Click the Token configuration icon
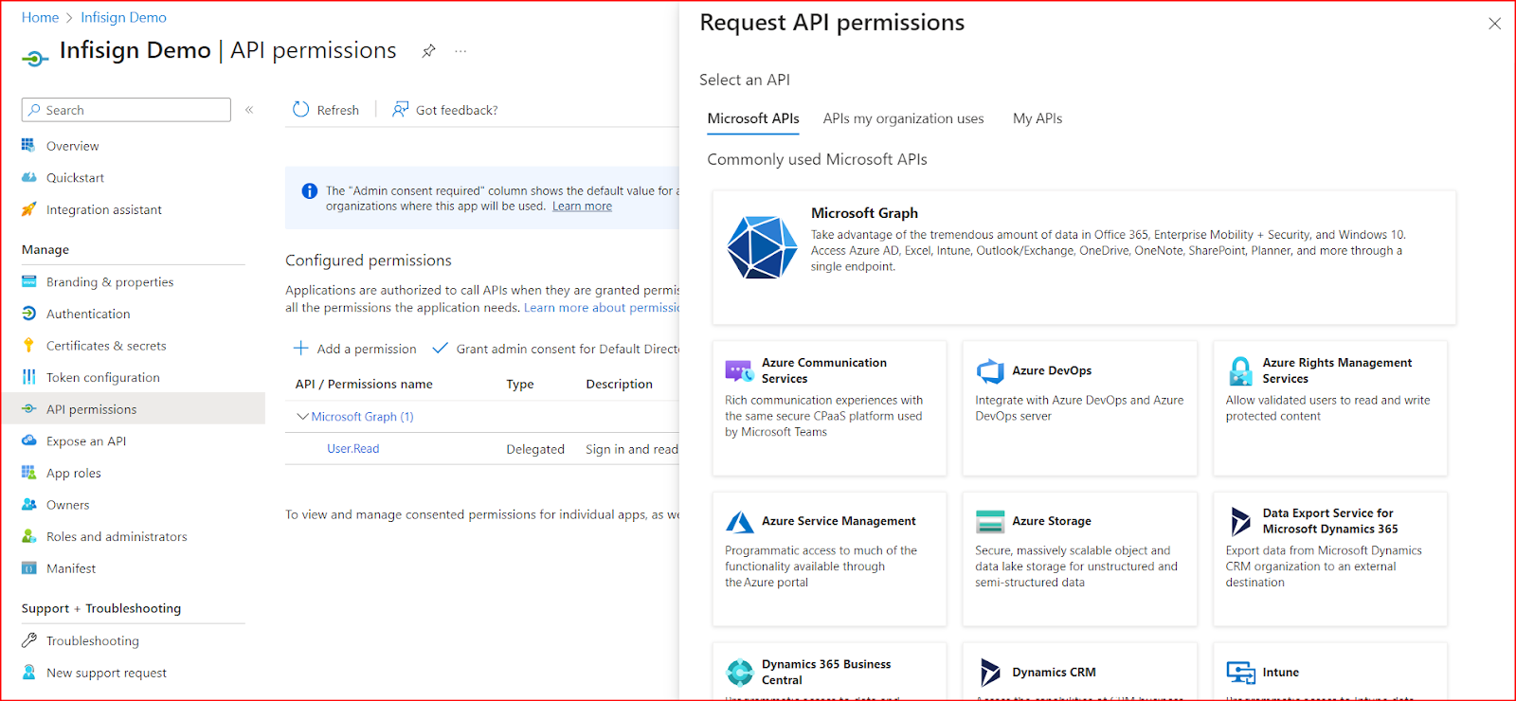The width and height of the screenshot is (1516, 701). pyautogui.click(x=28, y=377)
